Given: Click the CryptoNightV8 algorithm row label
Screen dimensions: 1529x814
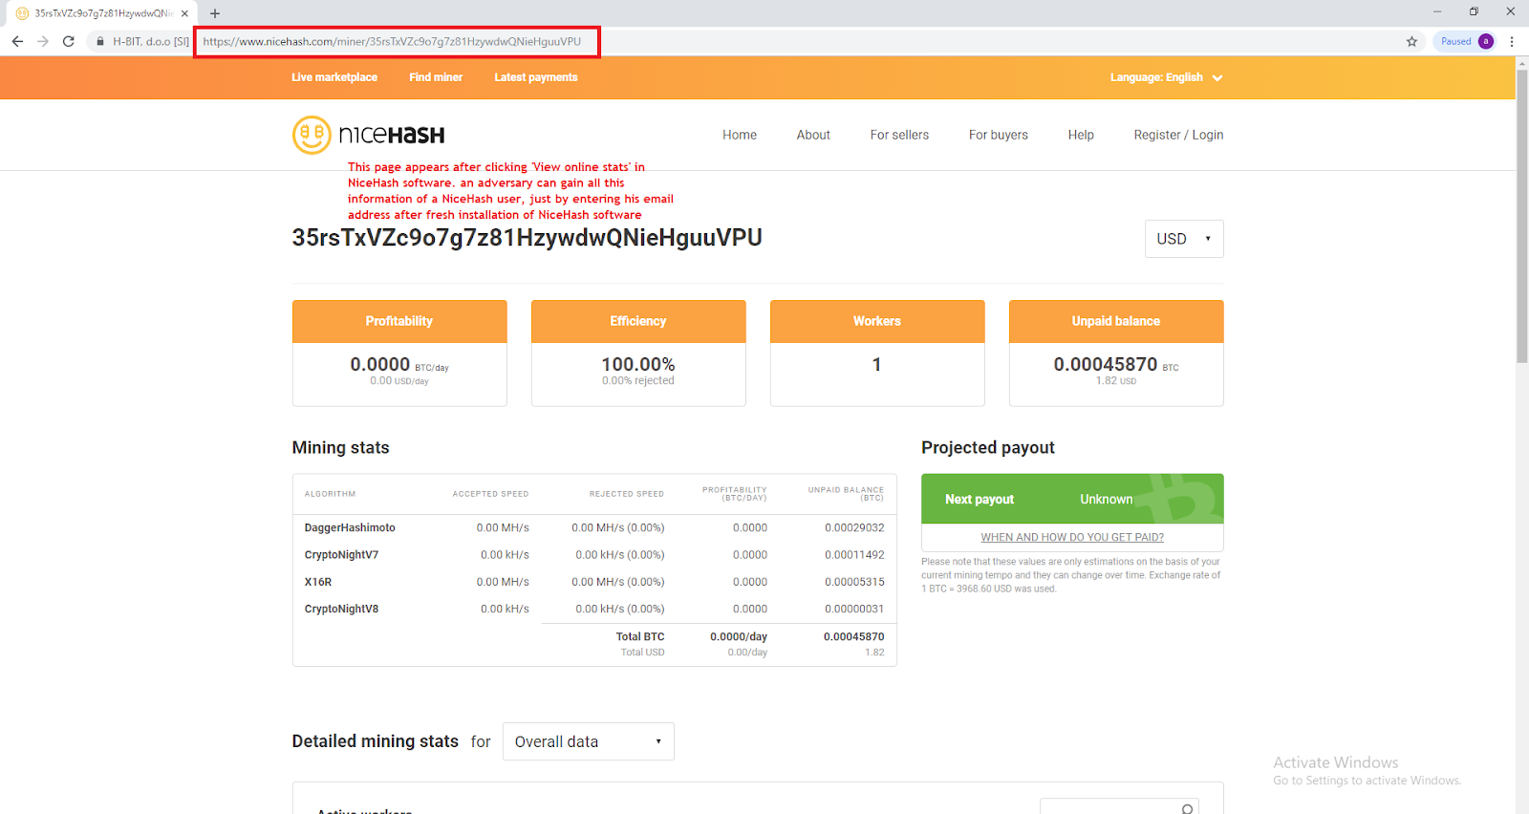Looking at the screenshot, I should (341, 609).
